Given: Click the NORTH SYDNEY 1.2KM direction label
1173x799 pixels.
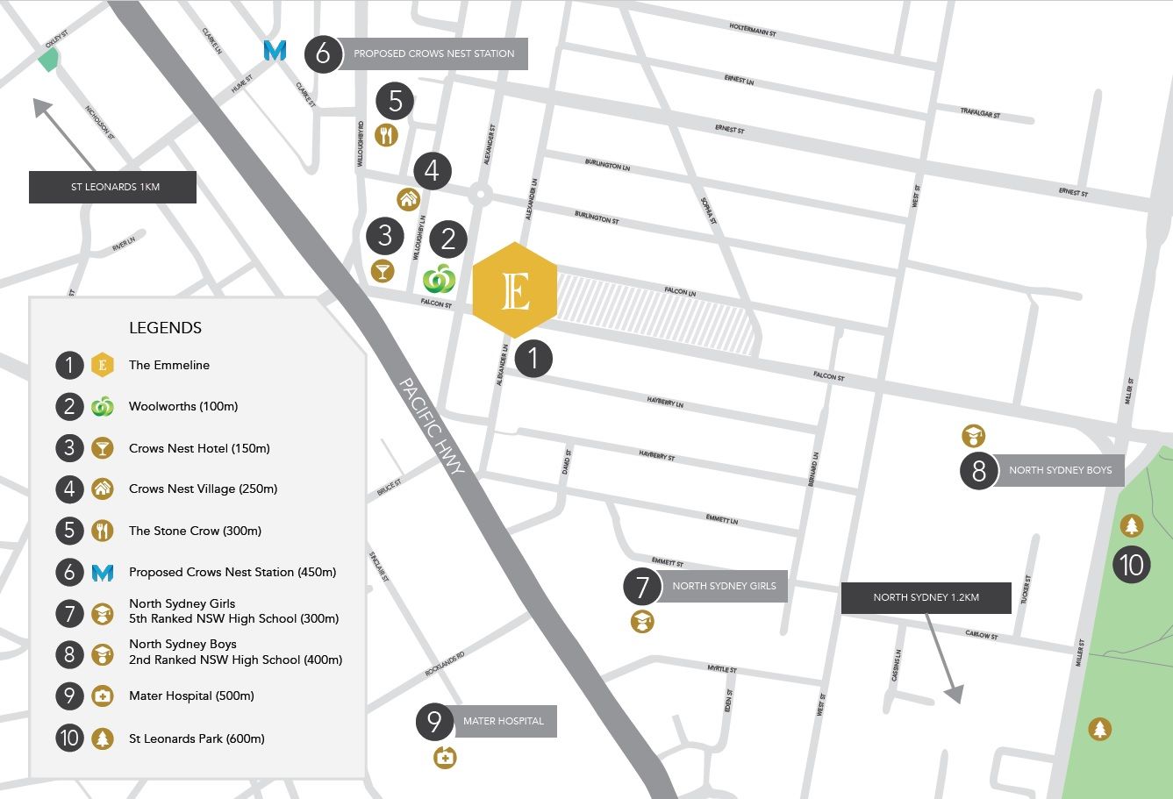Looking at the screenshot, I should (926, 597).
